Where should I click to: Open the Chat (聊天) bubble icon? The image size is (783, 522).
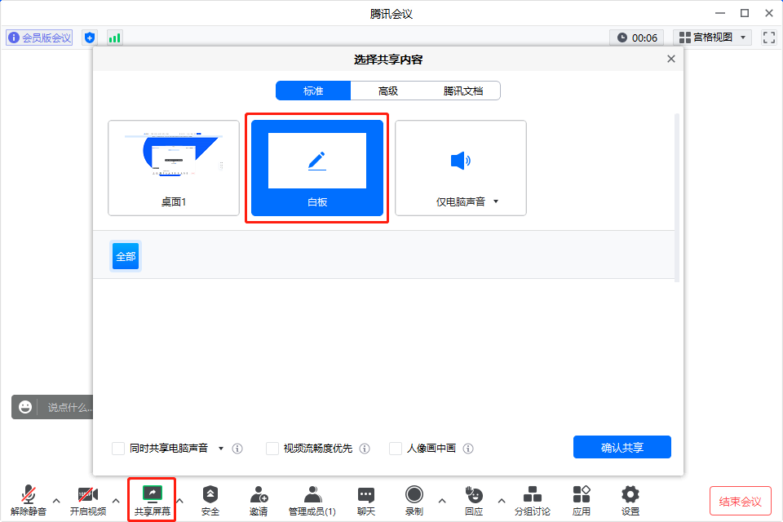click(366, 495)
